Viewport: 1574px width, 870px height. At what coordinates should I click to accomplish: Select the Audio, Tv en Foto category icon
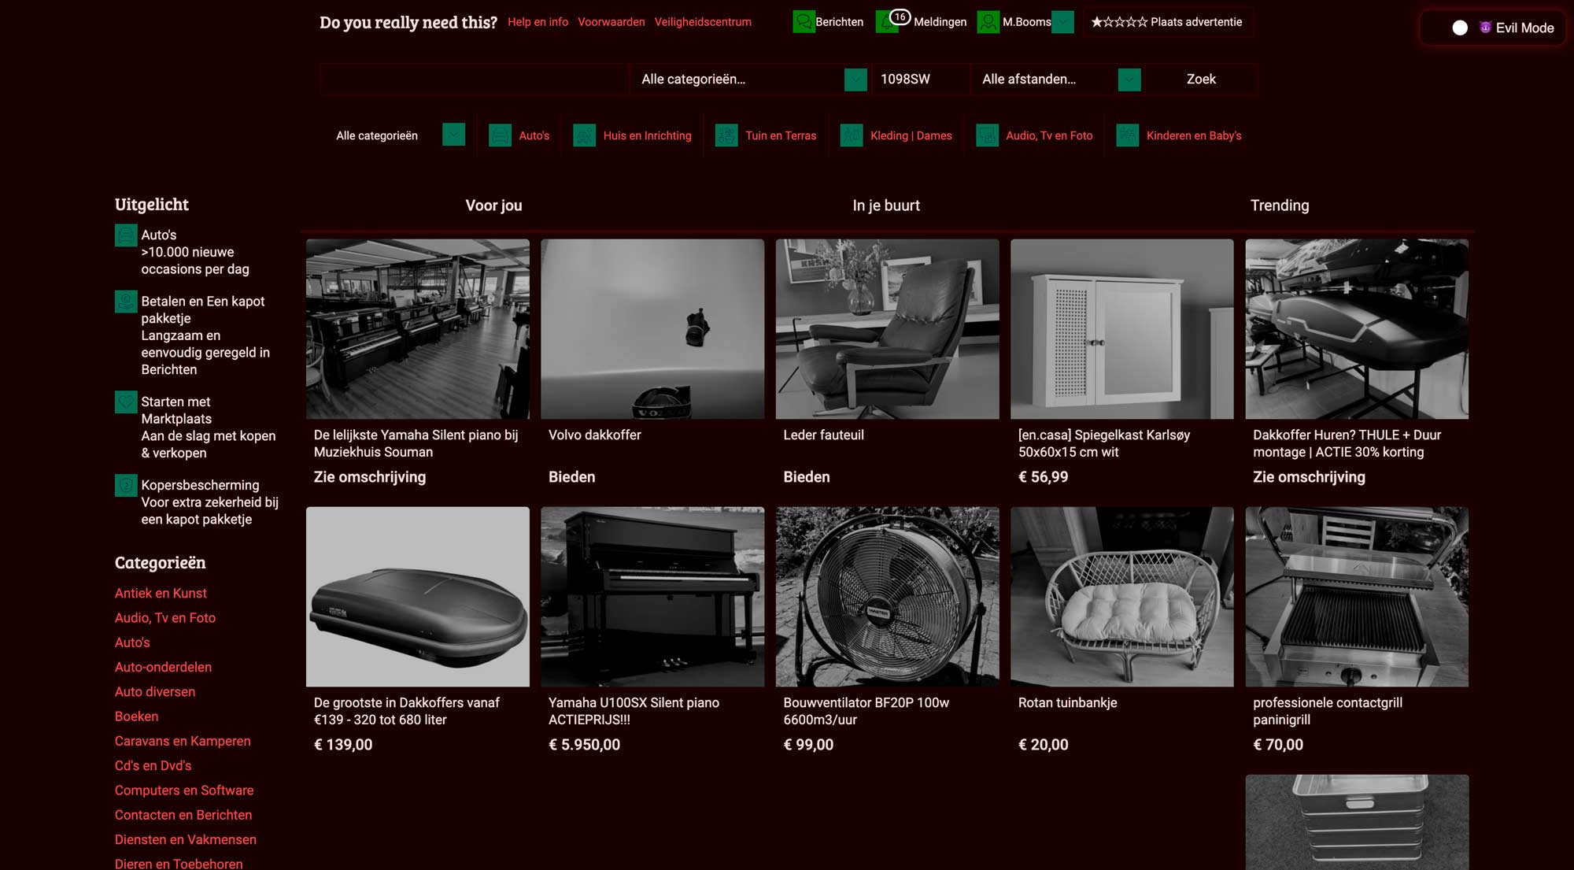987,135
